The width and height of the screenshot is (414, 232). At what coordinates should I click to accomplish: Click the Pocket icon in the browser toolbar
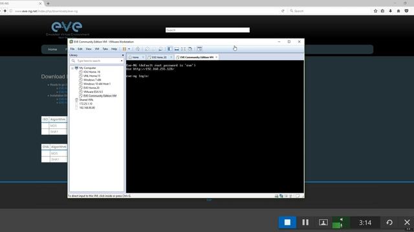[407, 11]
